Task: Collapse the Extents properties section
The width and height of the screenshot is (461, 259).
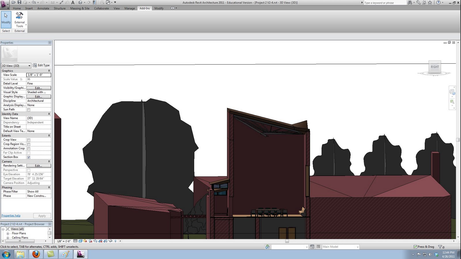Action: (x=49, y=136)
